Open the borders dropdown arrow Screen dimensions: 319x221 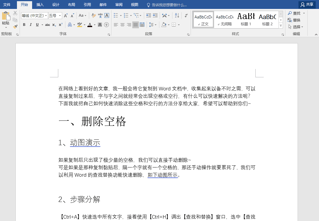tap(179, 25)
